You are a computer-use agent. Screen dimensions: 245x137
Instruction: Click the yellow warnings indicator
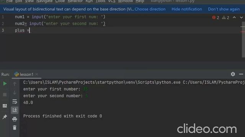[x=225, y=18]
